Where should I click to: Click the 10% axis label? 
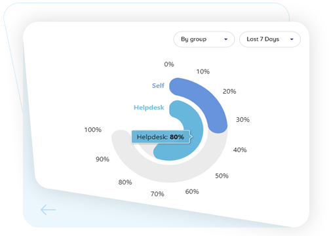coord(203,71)
